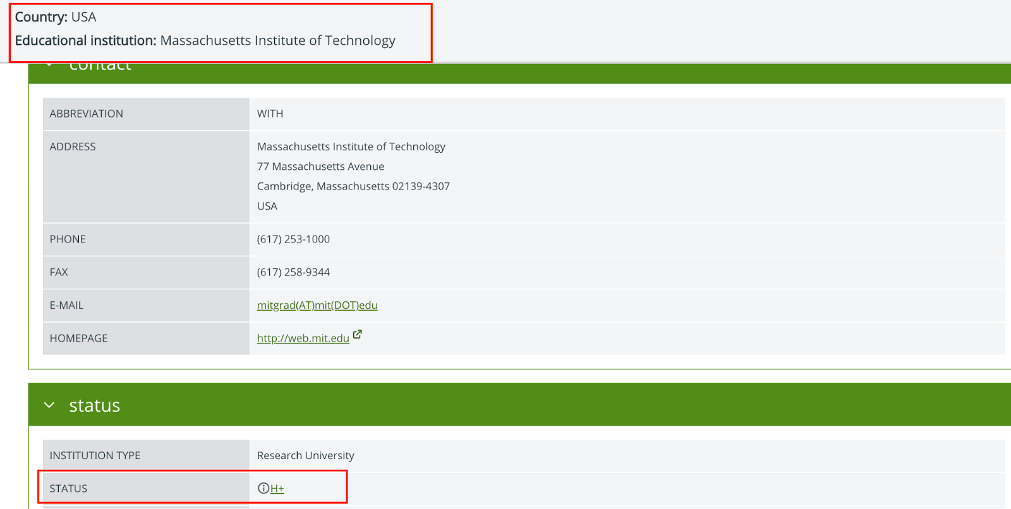Click the Cambridge, Massachusetts 02139-4307 line
The height and width of the screenshot is (509, 1011).
click(x=353, y=186)
